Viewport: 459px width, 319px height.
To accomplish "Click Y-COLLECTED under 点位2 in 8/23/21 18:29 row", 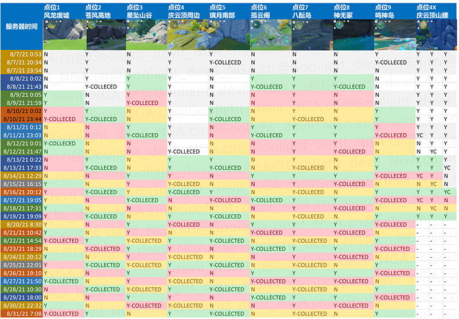I will [x=103, y=249].
